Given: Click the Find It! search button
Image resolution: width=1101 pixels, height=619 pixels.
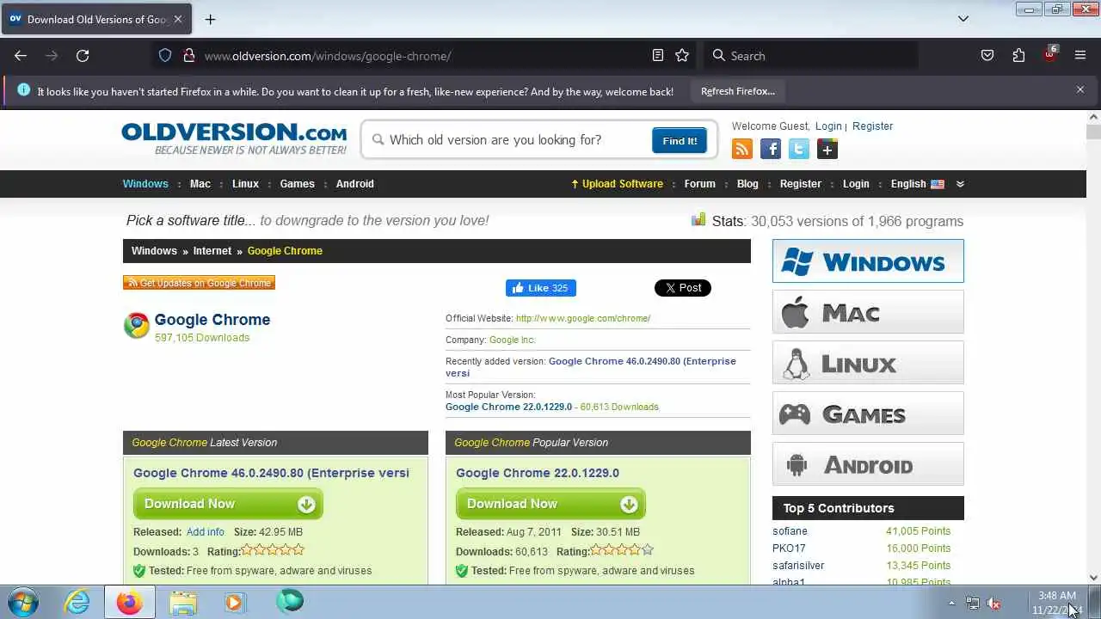Looking at the screenshot, I should point(680,141).
